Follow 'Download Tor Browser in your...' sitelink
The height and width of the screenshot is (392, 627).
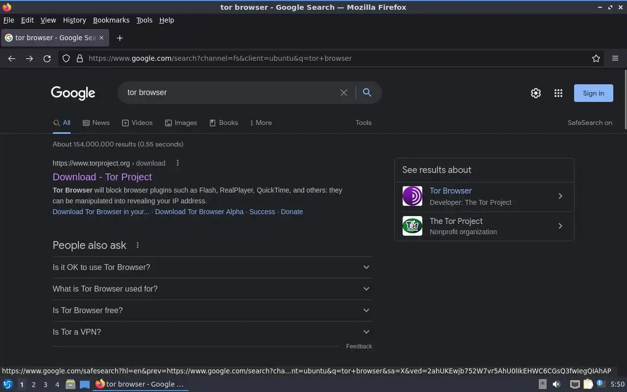[101, 212]
